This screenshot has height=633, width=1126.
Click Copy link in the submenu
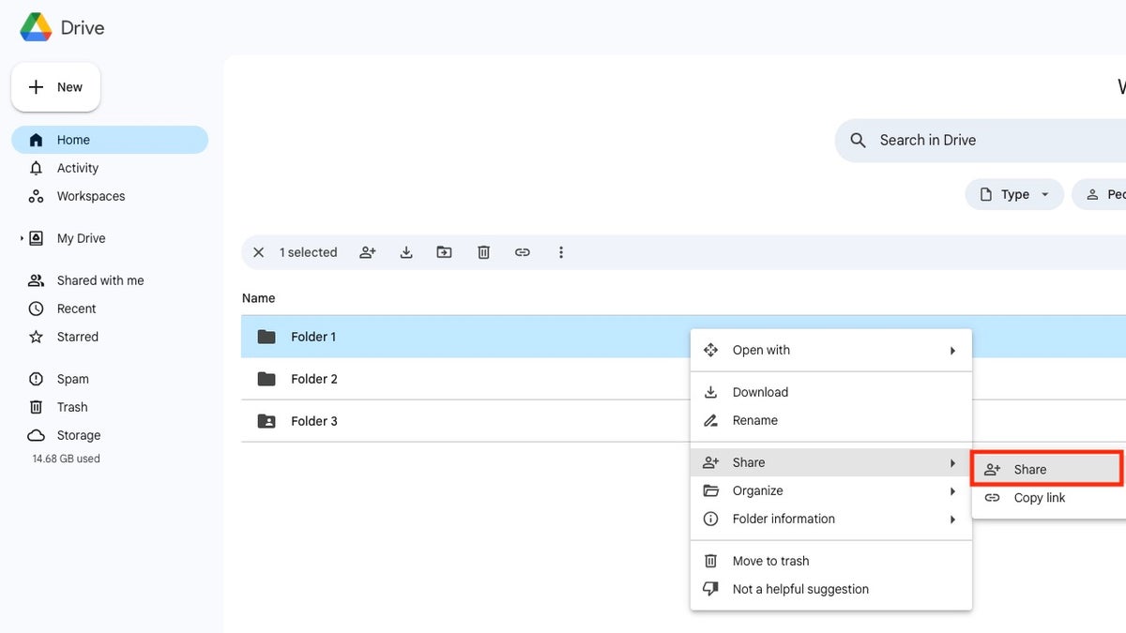(1048, 498)
